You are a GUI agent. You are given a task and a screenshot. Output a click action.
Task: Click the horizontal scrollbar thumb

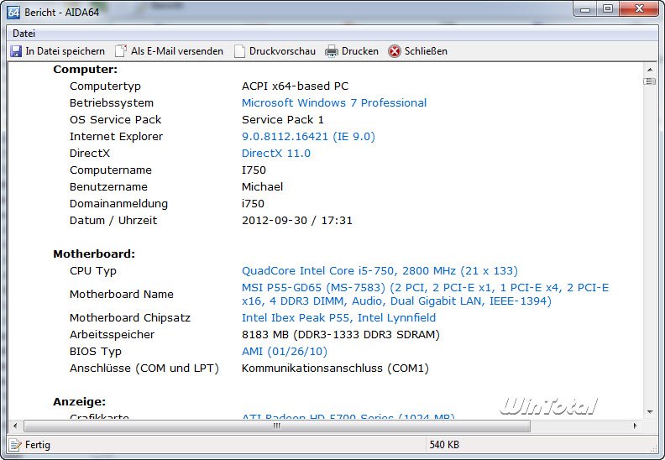pos(276,426)
